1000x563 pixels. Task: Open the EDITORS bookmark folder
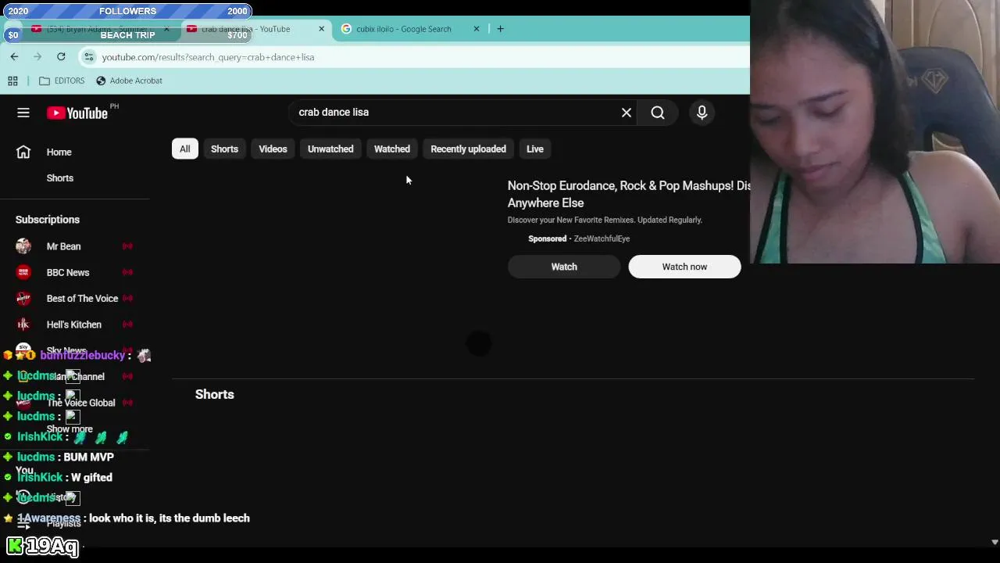(x=61, y=81)
